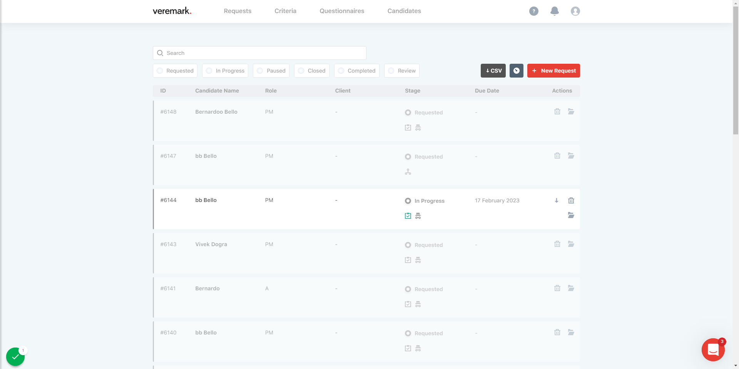Click the Due Date column header

(487, 91)
